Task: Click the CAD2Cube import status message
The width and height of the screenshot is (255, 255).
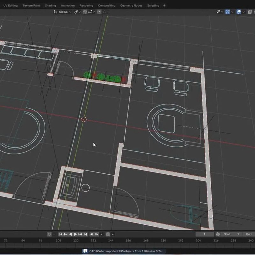Action: tap(125, 251)
